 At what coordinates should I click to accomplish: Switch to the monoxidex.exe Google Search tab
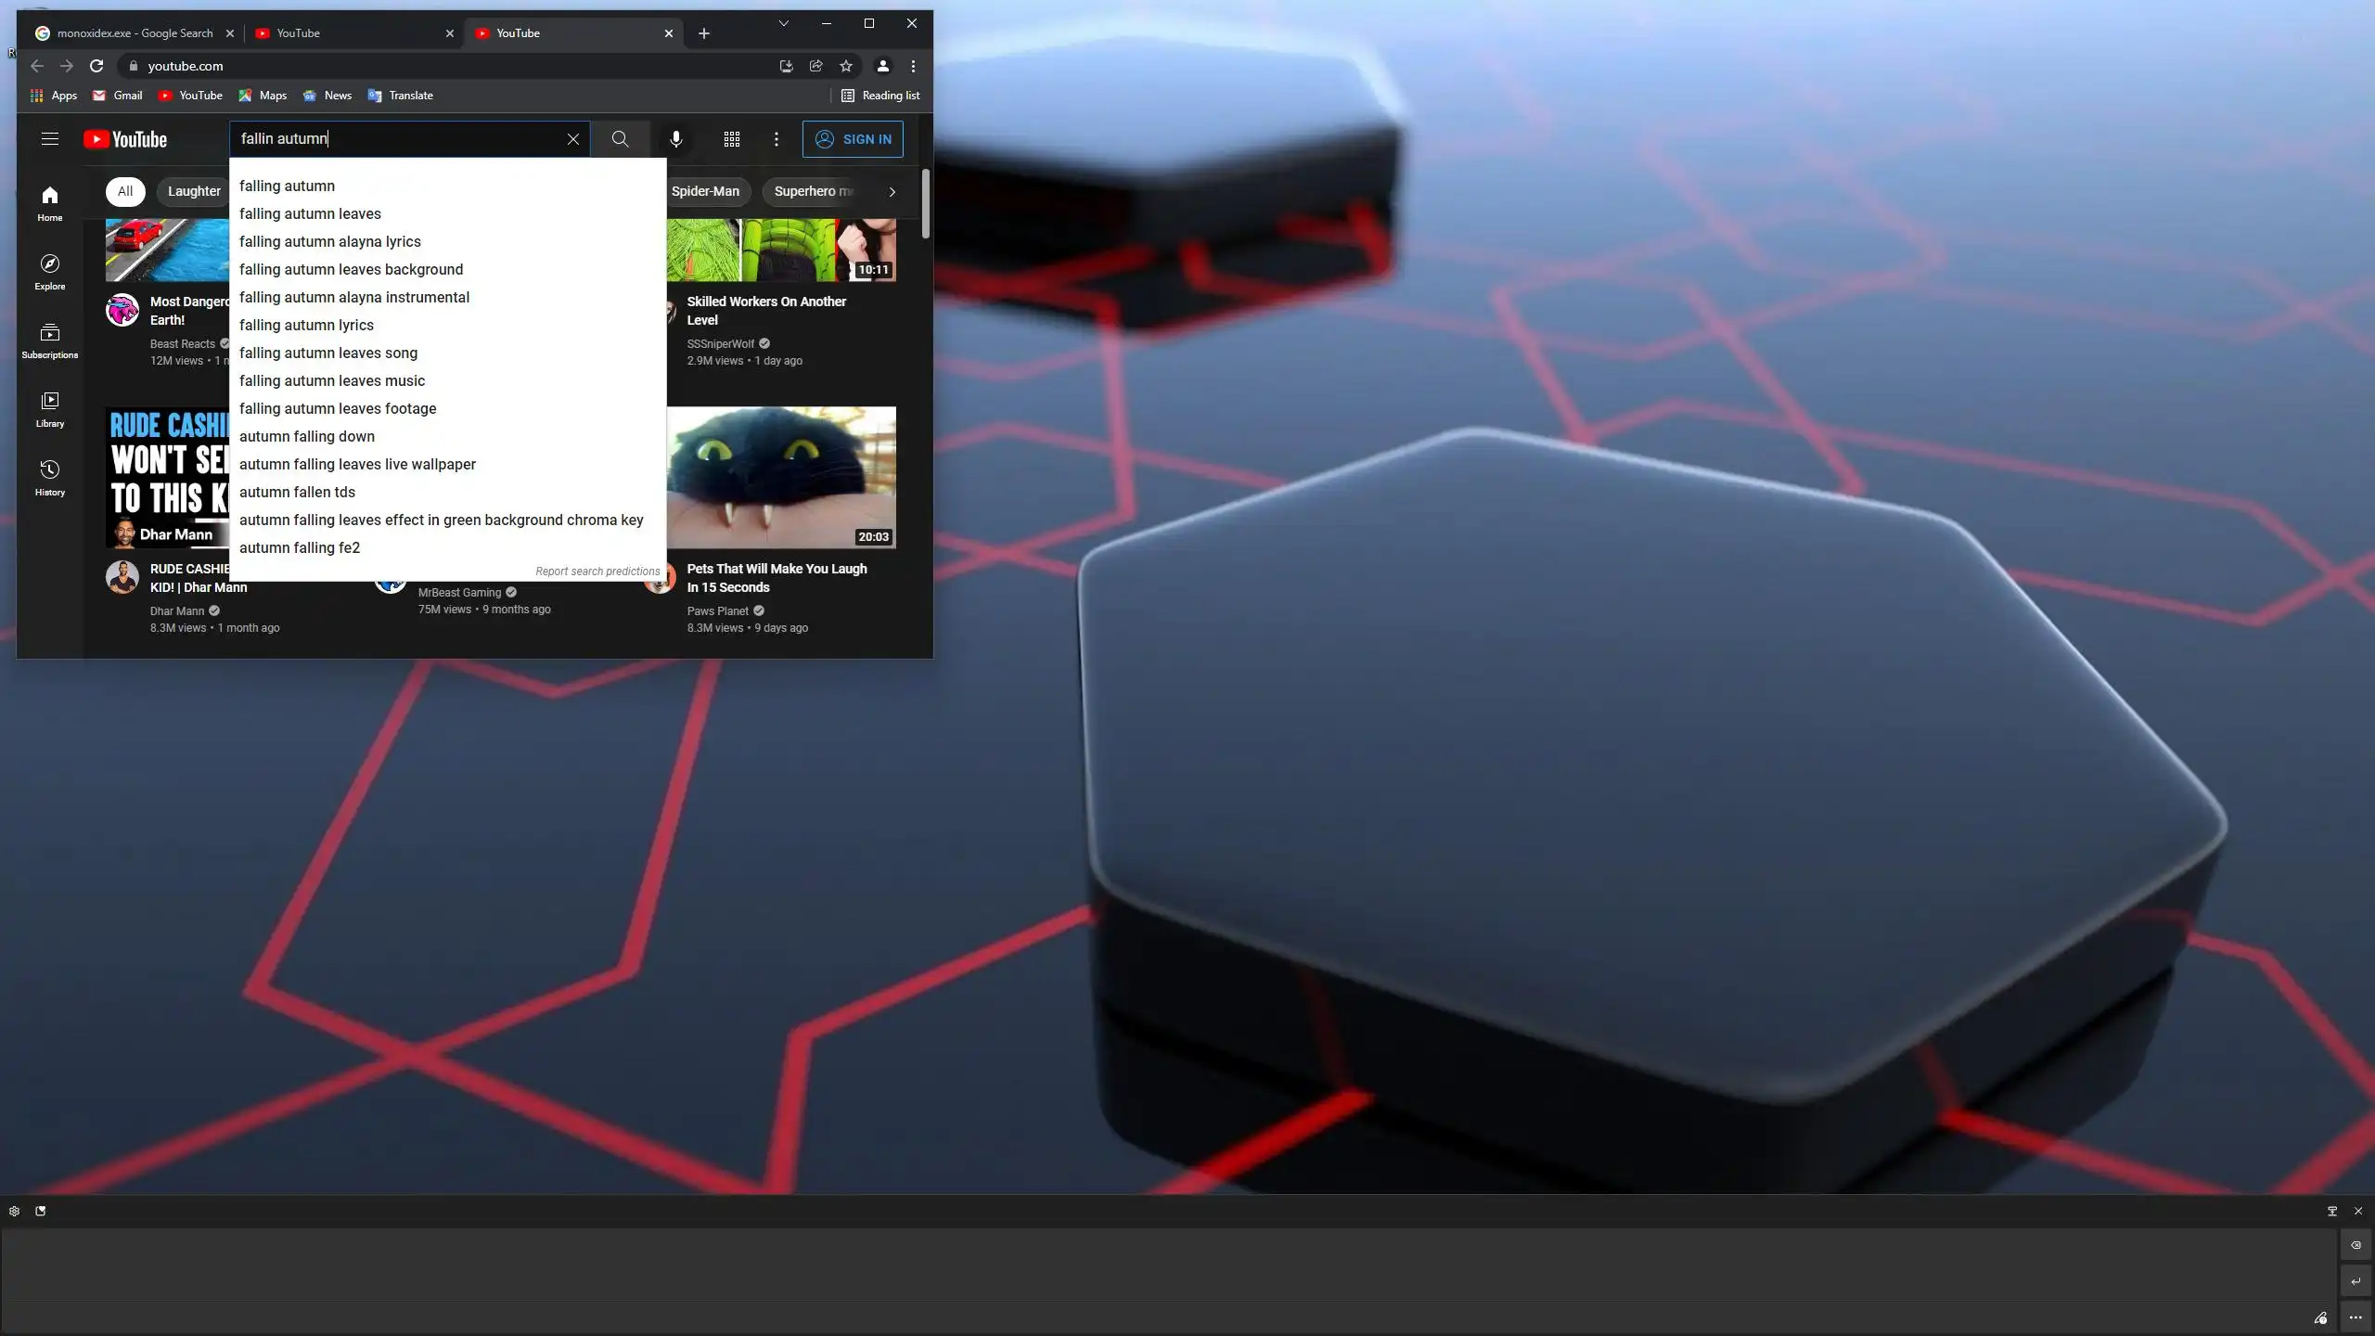click(x=135, y=33)
